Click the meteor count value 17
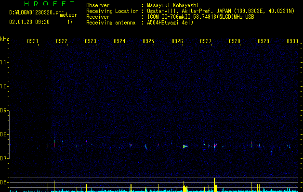Viewport: 303px width, 192px height. click(70, 22)
